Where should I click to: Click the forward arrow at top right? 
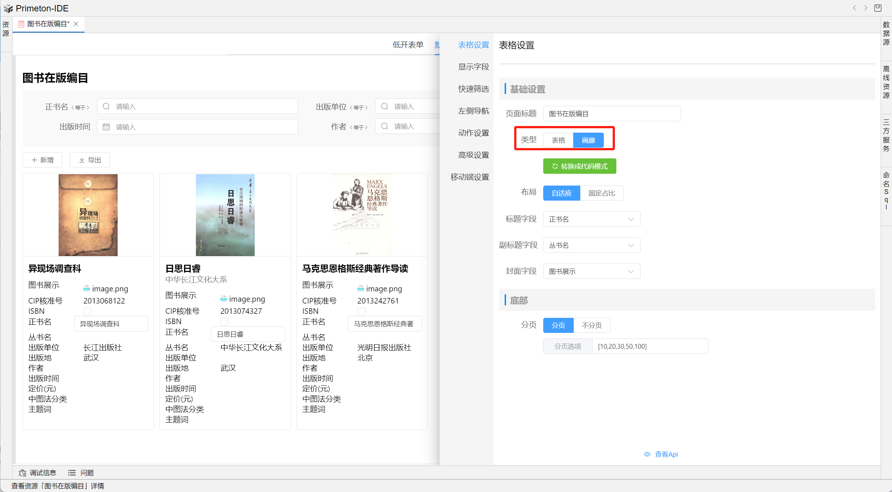(866, 8)
